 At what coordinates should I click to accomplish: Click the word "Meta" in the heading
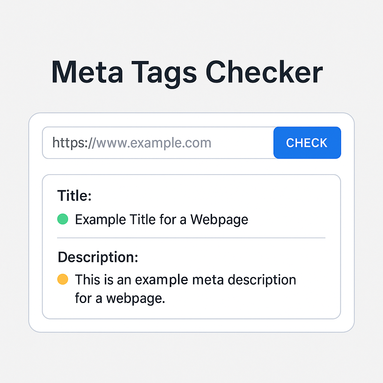tap(87, 72)
